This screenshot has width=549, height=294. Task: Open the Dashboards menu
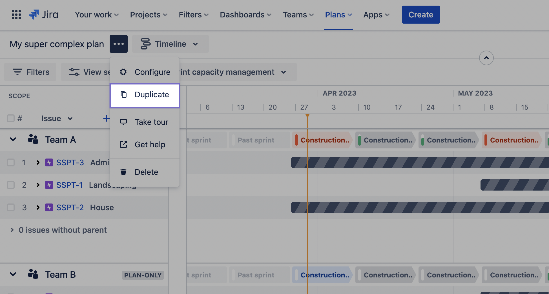pos(245,15)
